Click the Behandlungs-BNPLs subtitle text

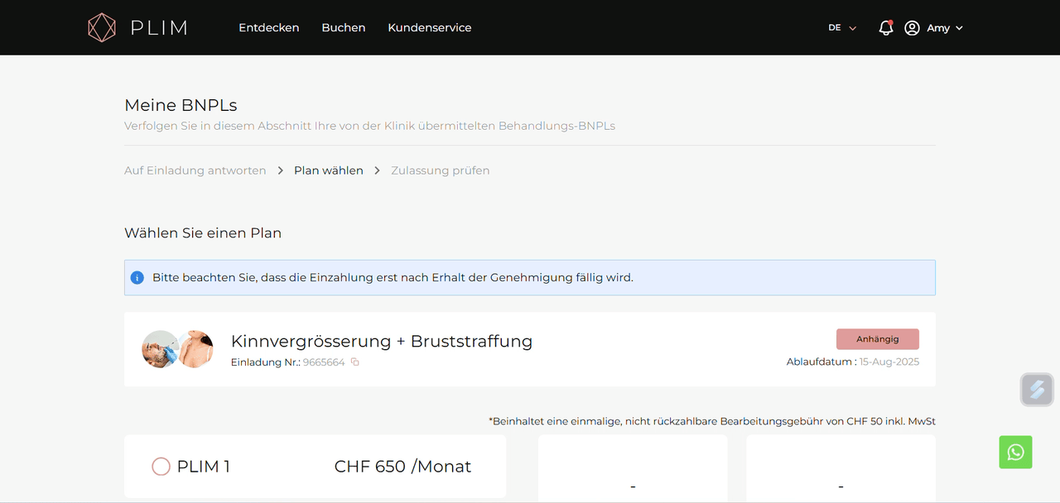pos(369,127)
